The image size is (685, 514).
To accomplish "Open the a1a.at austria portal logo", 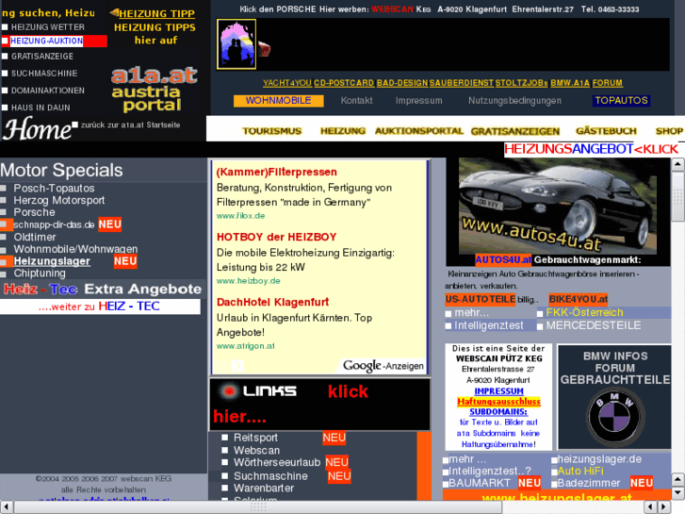I will [155, 90].
